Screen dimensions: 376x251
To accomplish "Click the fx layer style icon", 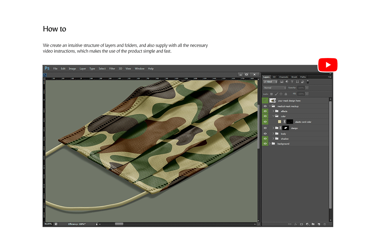I will 296,224.
